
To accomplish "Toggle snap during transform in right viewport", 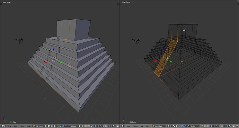I will 222,126.
